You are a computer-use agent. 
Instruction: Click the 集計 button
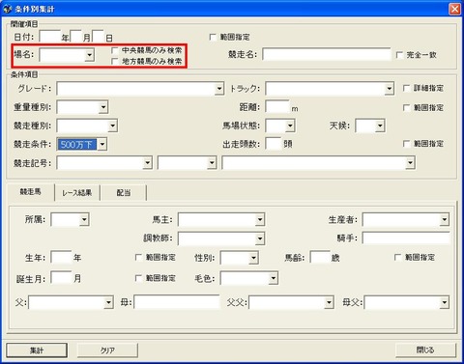click(37, 350)
